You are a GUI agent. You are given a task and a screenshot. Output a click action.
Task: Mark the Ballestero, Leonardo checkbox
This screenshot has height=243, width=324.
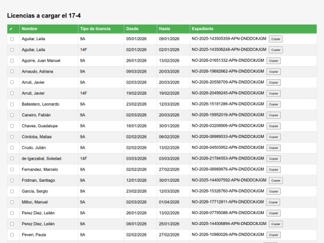12,104
